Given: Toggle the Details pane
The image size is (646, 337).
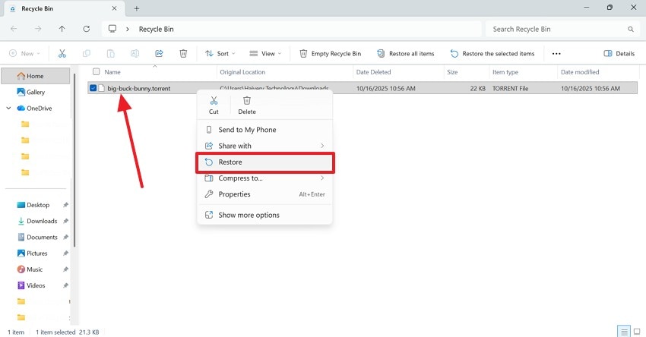Looking at the screenshot, I should click(x=619, y=53).
